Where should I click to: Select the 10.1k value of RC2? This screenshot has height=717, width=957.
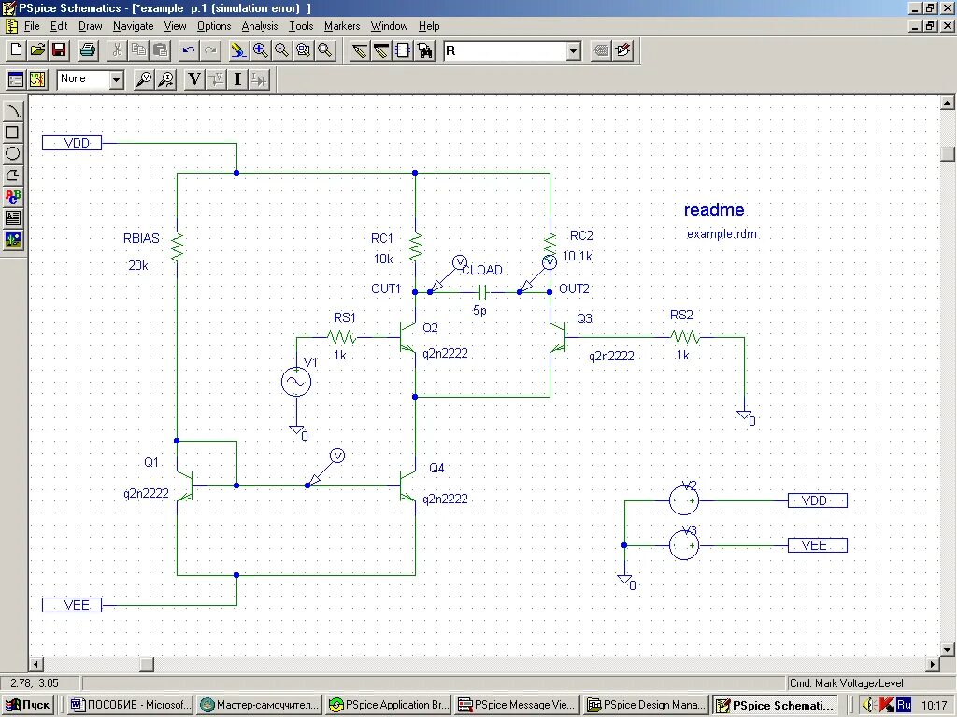[x=577, y=256]
